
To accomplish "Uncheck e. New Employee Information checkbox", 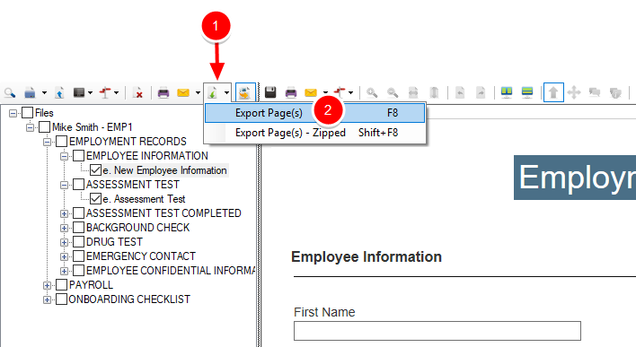I will click(x=96, y=170).
